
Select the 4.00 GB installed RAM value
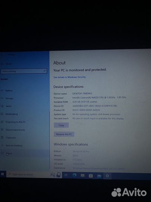tap(85, 102)
